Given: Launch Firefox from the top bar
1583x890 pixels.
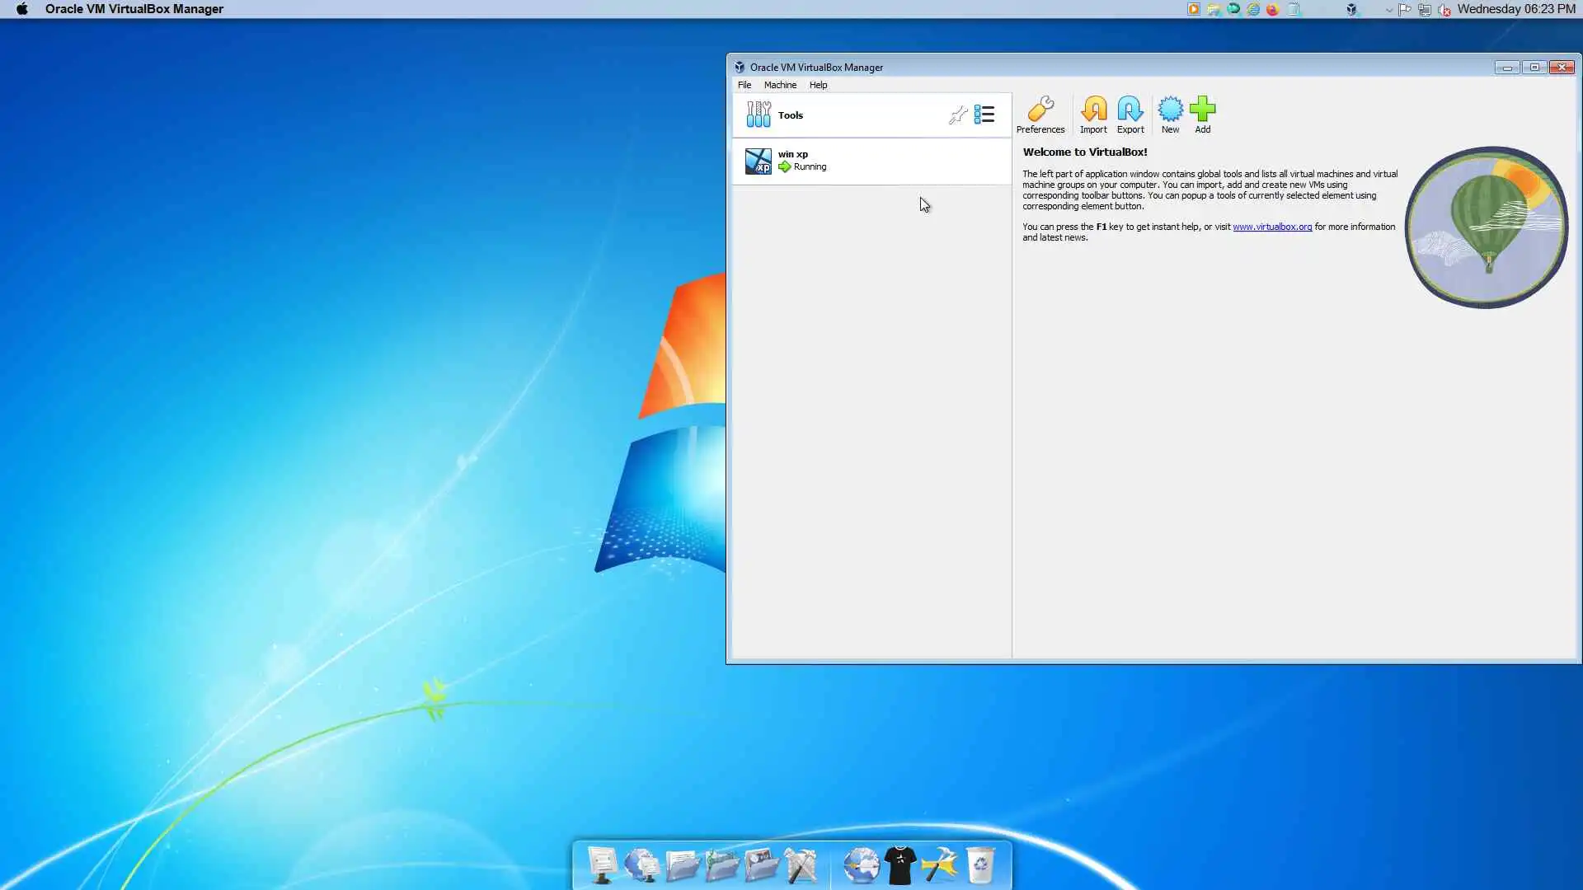Looking at the screenshot, I should point(1272,9).
